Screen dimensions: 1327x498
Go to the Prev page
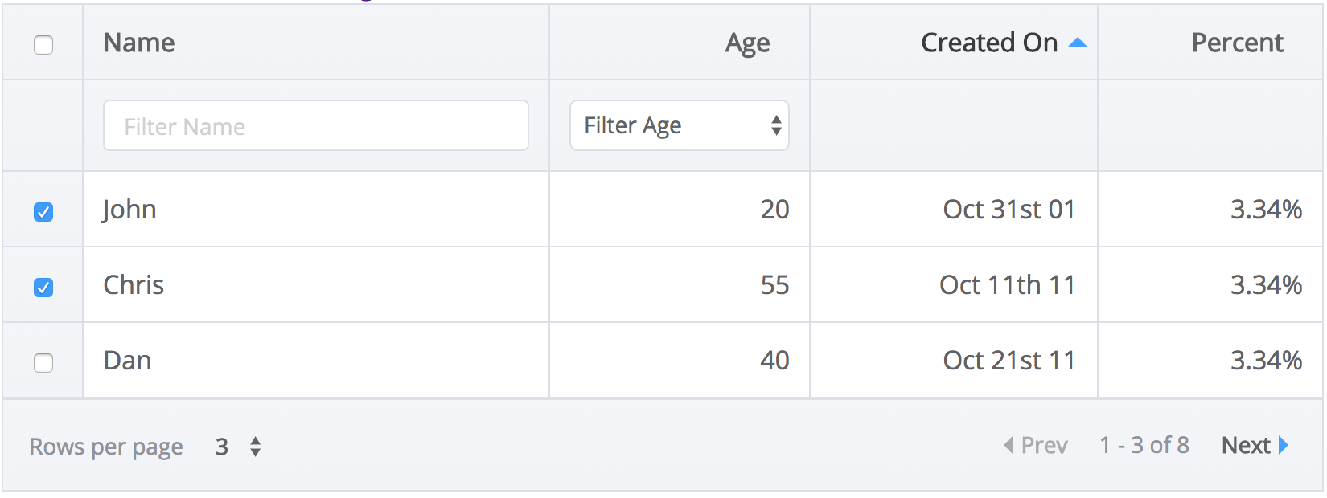tap(1044, 445)
